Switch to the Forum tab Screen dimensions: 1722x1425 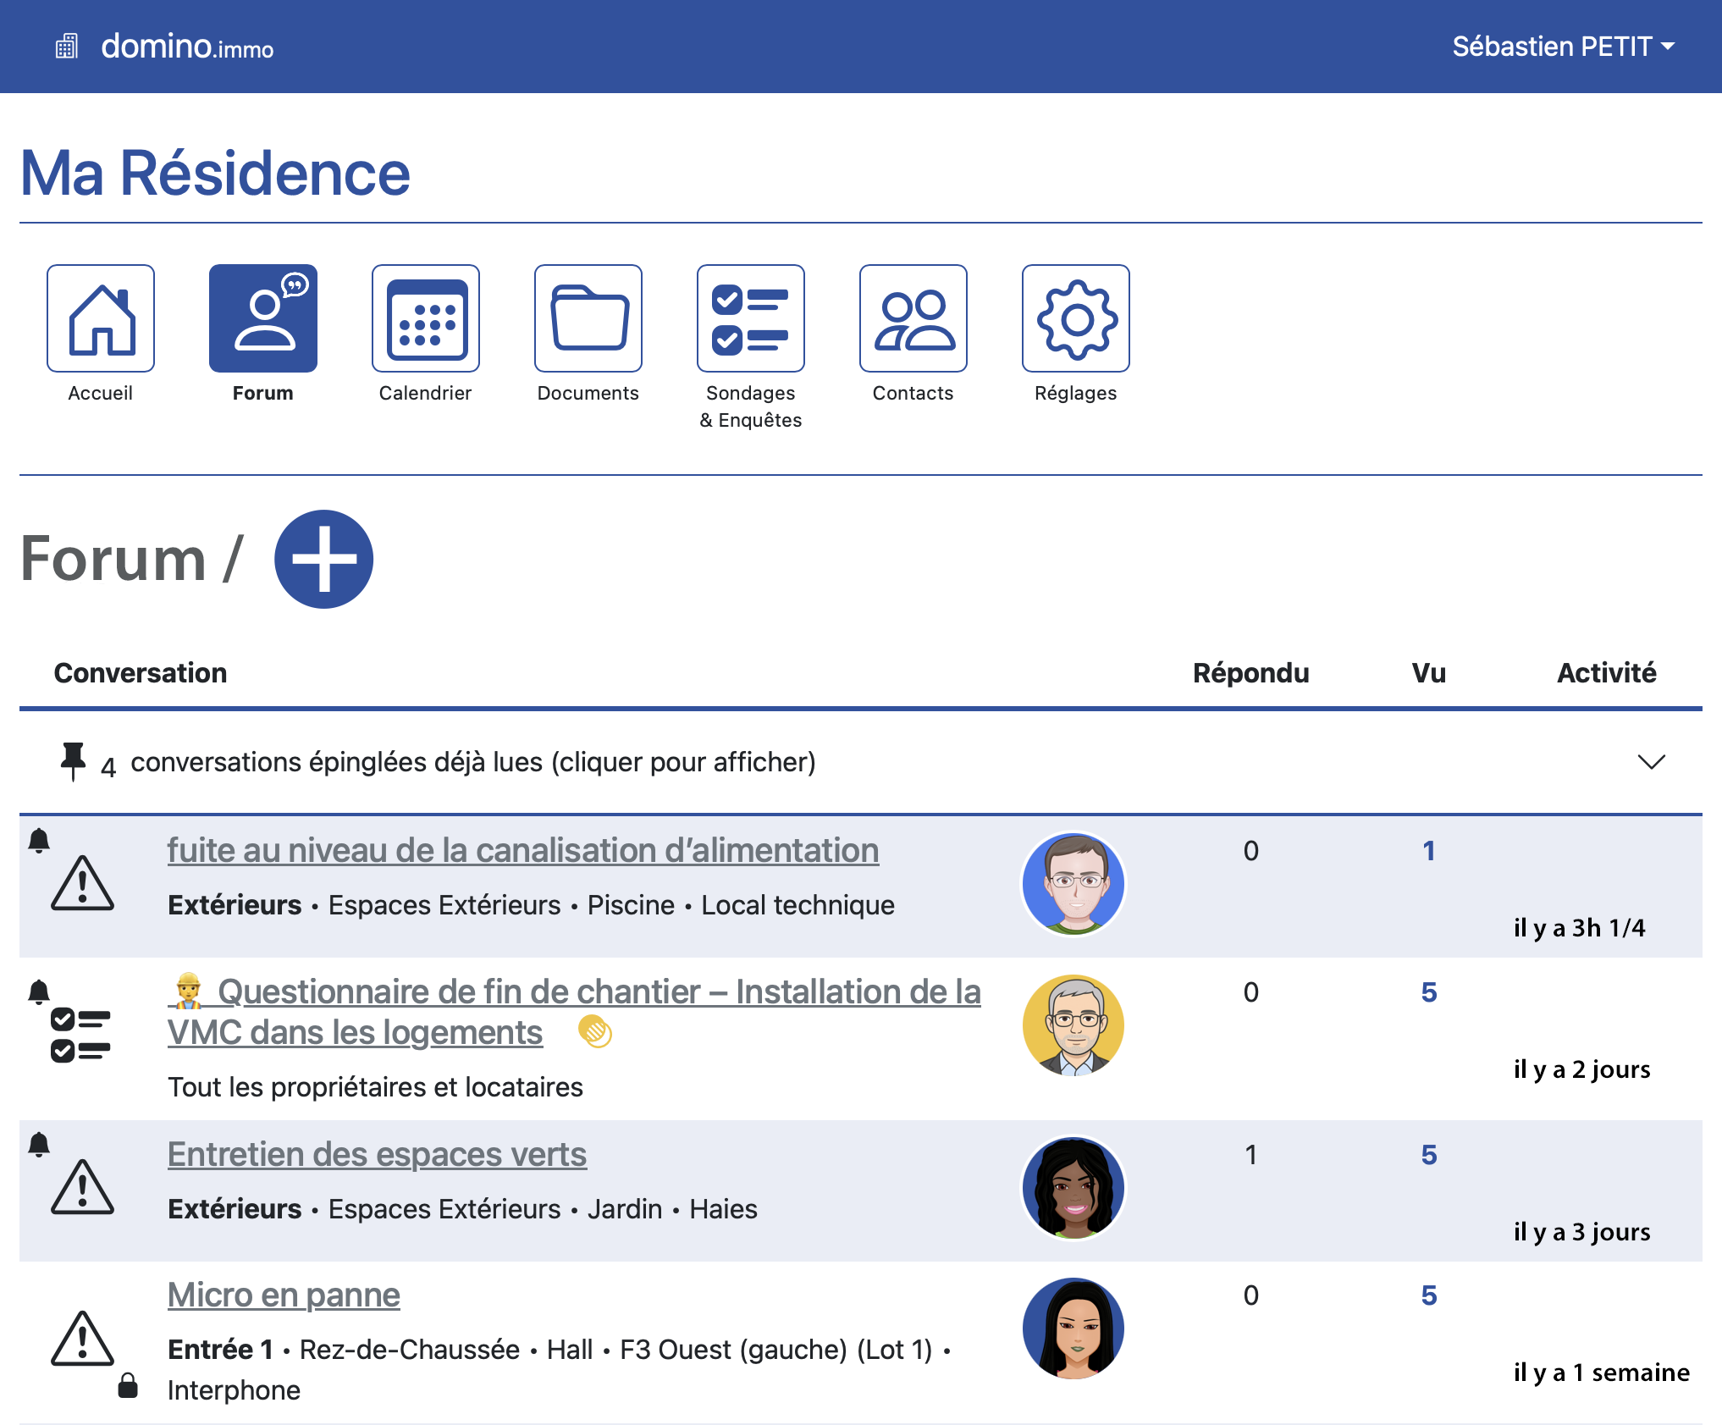tap(262, 318)
